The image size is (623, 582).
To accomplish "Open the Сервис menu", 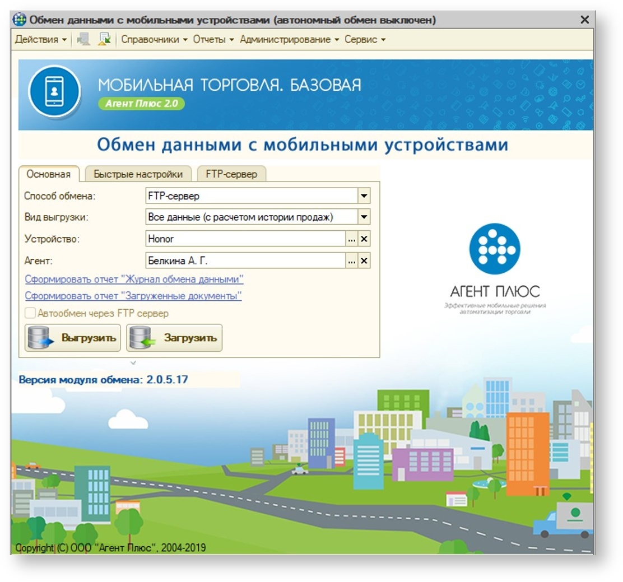I will pyautogui.click(x=365, y=39).
